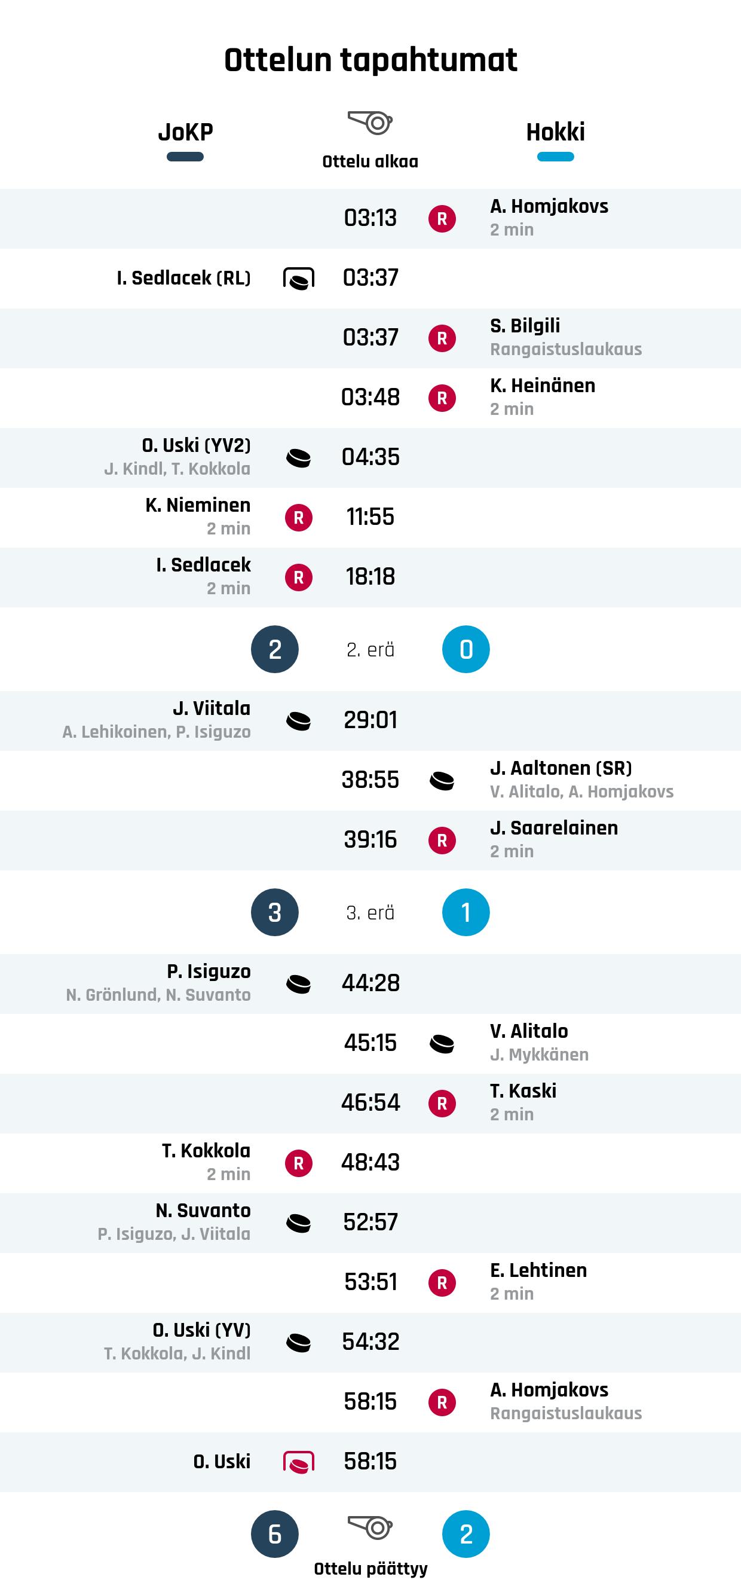Click the light blue Hokki color bar
741x1589 pixels.
point(555,157)
